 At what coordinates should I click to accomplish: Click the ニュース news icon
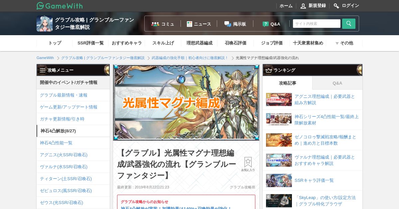(190, 24)
